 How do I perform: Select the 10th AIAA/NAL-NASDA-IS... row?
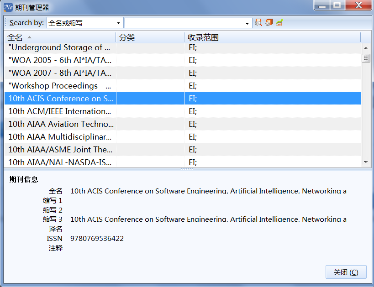pos(183,162)
